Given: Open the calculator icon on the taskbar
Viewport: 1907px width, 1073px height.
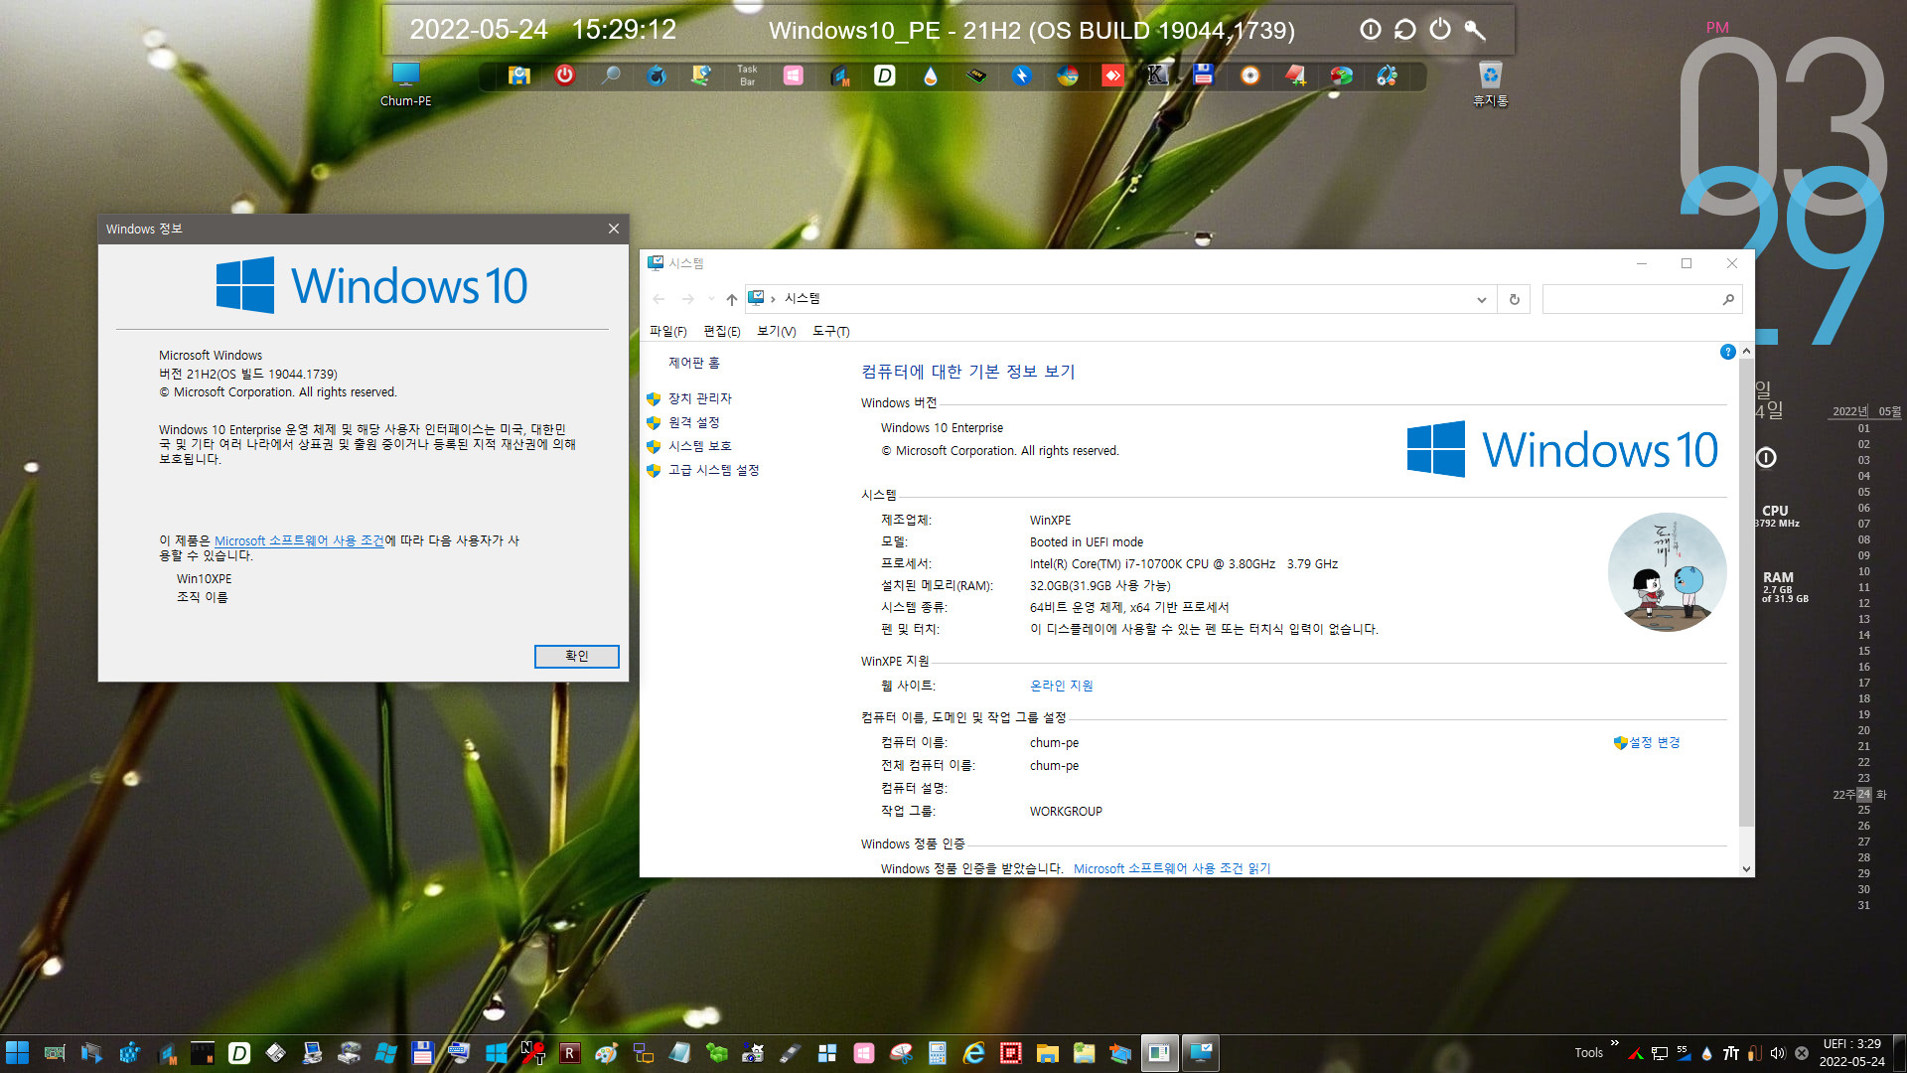Looking at the screenshot, I should tap(937, 1053).
